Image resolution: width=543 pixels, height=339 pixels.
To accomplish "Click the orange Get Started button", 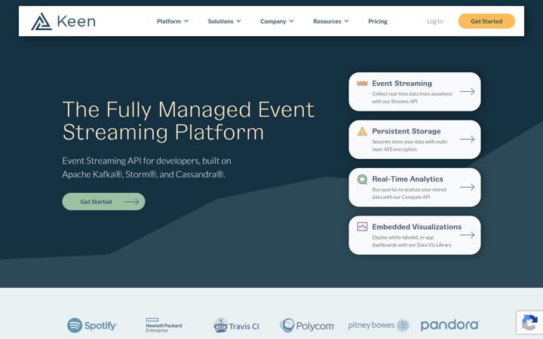I will click(x=486, y=21).
